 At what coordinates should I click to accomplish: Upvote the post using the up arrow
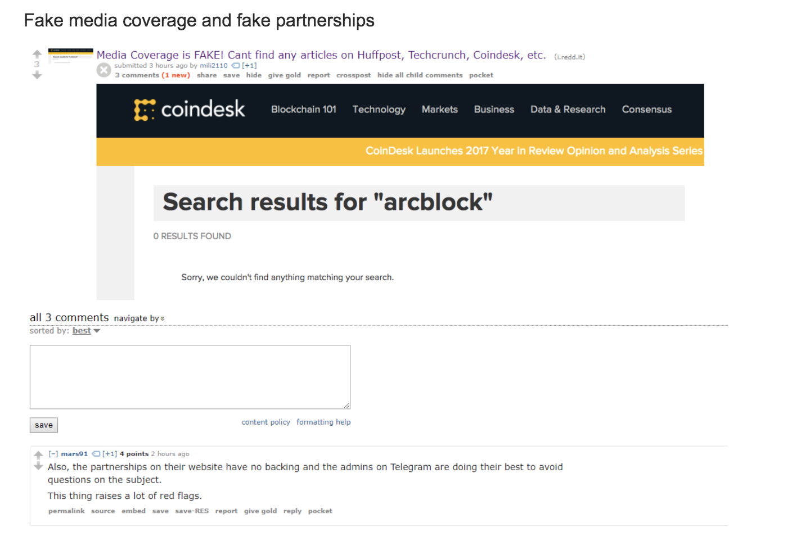pyautogui.click(x=37, y=54)
